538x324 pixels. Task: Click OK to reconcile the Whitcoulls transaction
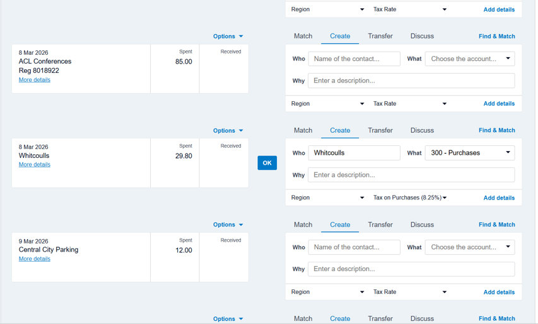point(267,163)
